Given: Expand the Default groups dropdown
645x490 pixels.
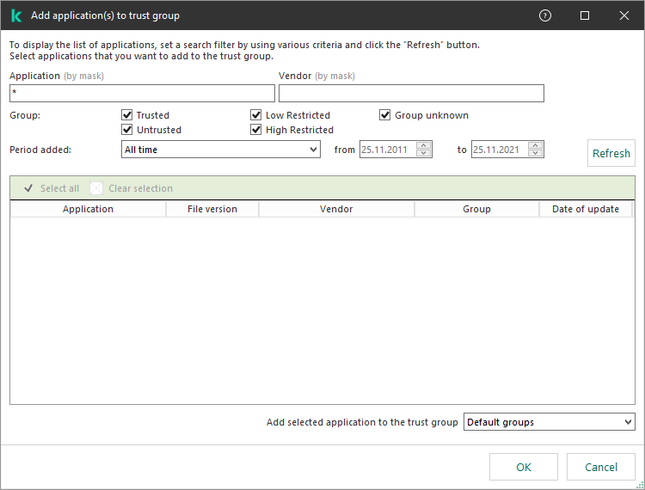Looking at the screenshot, I should (x=549, y=422).
